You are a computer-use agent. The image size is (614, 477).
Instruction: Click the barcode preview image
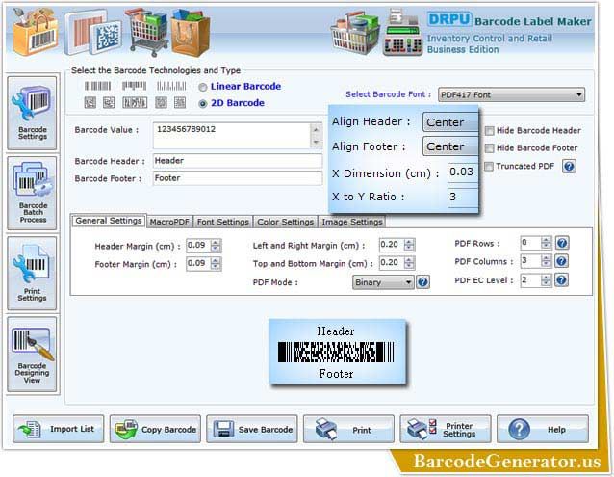(337, 352)
